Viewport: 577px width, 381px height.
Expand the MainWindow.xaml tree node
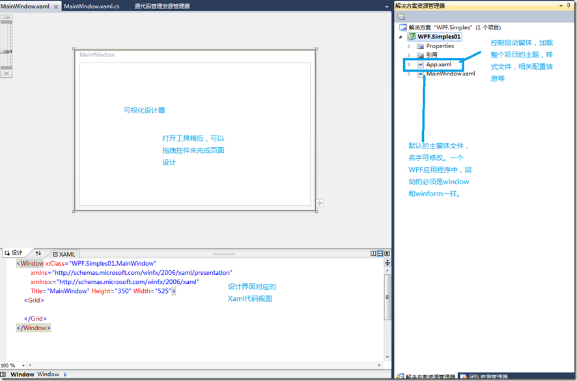pyautogui.click(x=409, y=74)
